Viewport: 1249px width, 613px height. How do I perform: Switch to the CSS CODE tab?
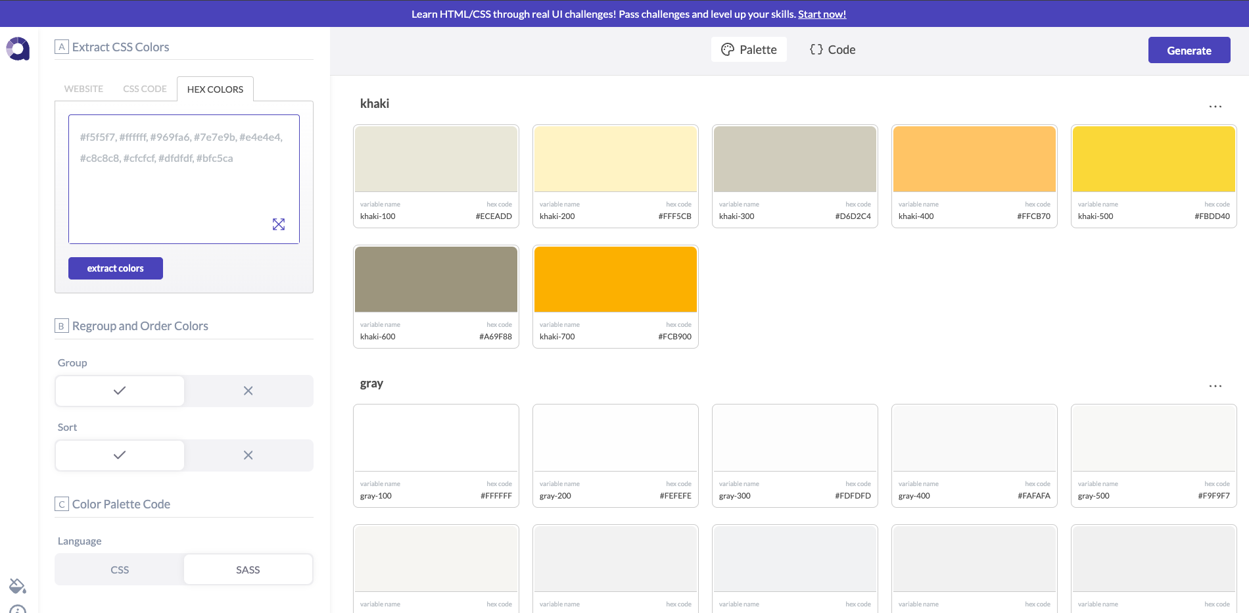coord(145,89)
